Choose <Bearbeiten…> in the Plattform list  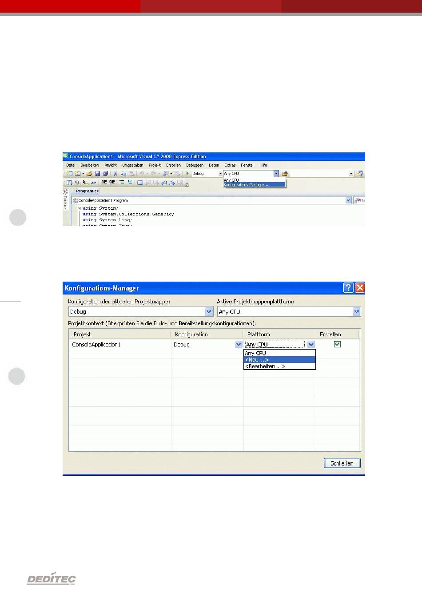279,366
